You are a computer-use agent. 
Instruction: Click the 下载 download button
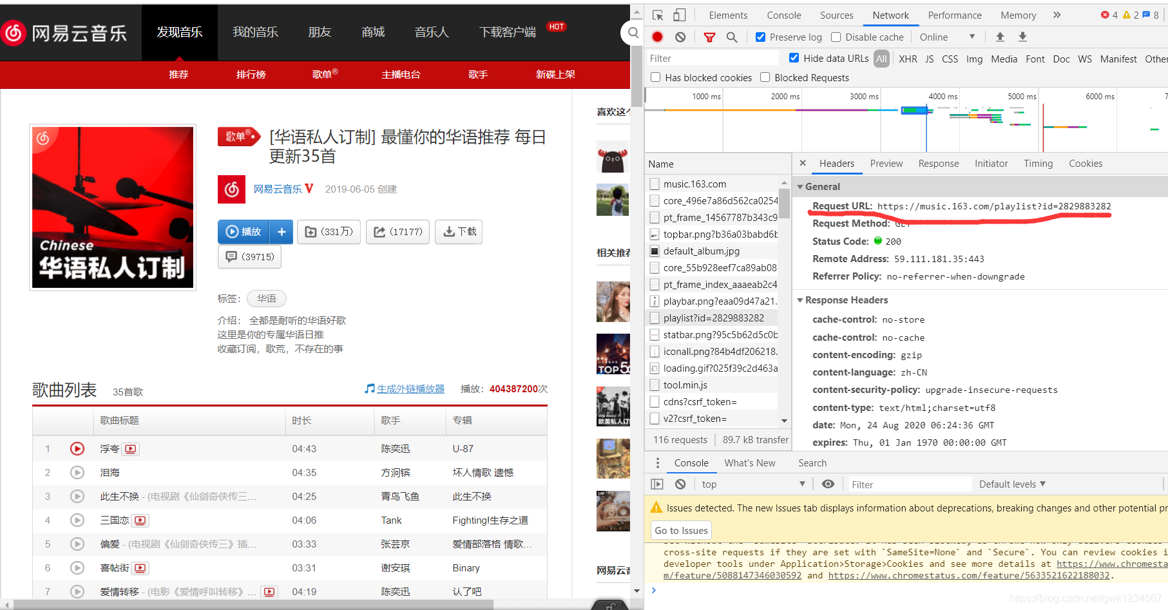tap(459, 231)
